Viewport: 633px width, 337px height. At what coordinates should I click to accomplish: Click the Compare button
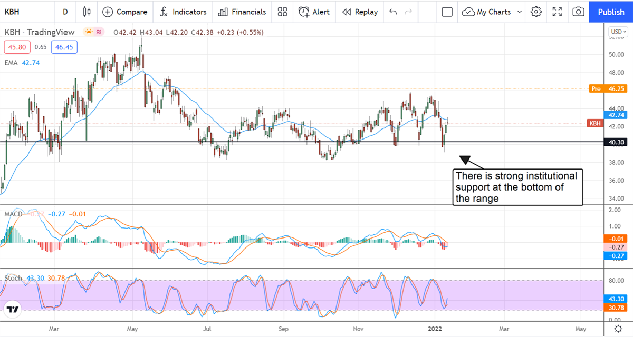pyautogui.click(x=125, y=12)
